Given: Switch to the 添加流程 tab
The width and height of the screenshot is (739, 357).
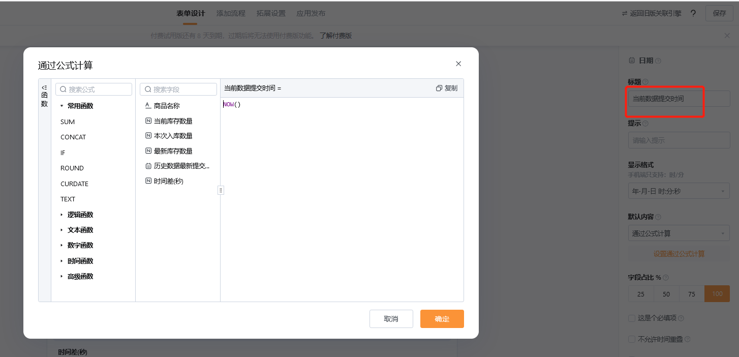Looking at the screenshot, I should coord(231,13).
